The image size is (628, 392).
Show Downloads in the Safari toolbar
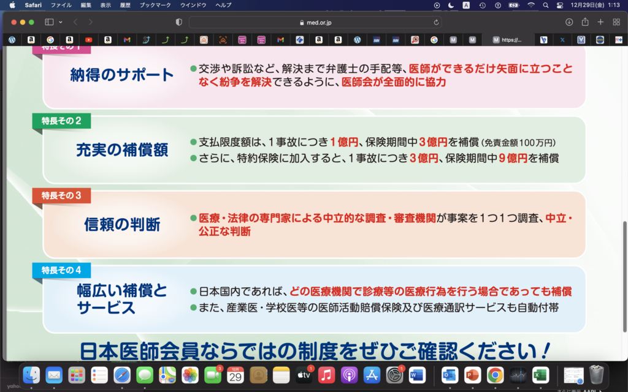(571, 21)
